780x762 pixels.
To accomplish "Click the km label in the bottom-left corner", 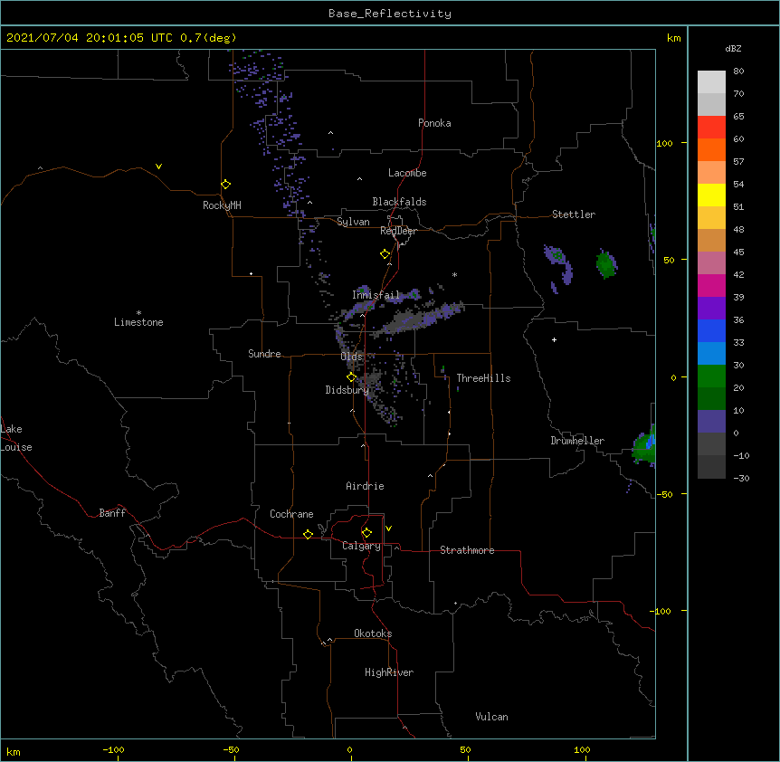I will click(14, 752).
